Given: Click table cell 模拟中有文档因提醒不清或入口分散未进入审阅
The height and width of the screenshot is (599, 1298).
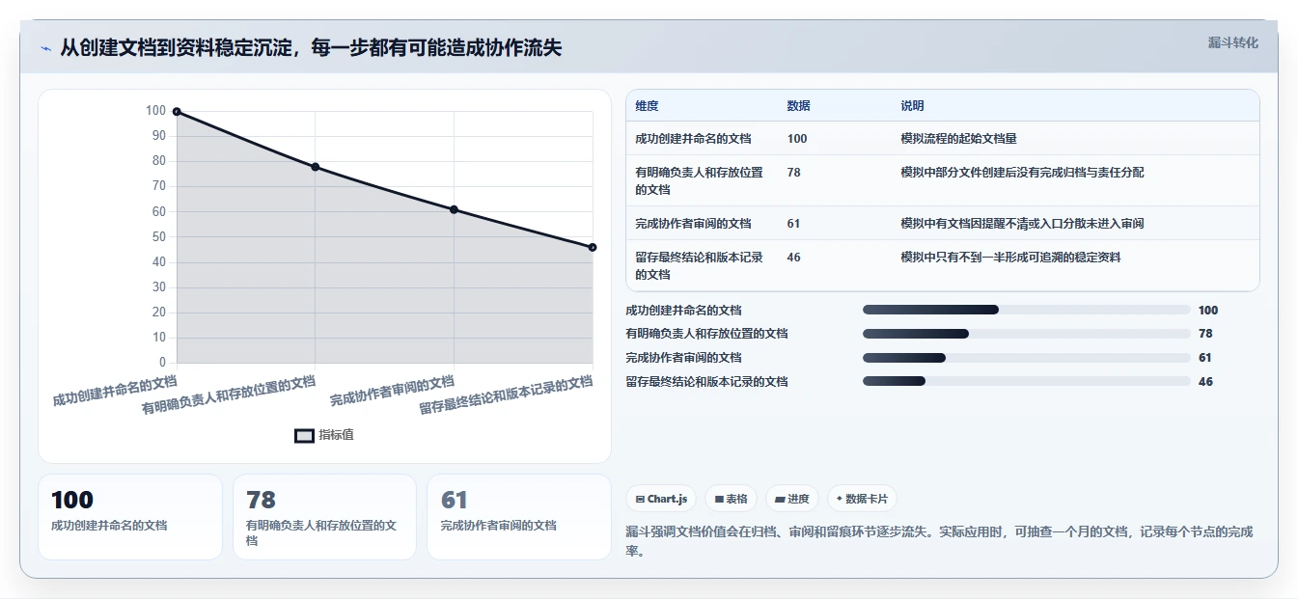Looking at the screenshot, I should tap(1022, 224).
